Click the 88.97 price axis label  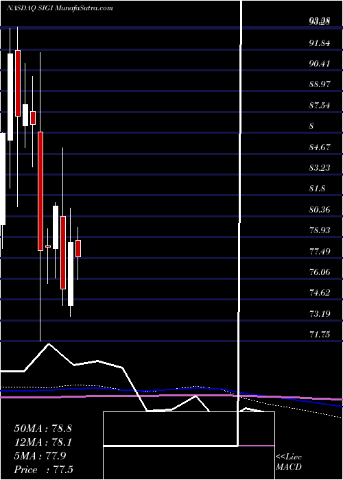(320, 84)
